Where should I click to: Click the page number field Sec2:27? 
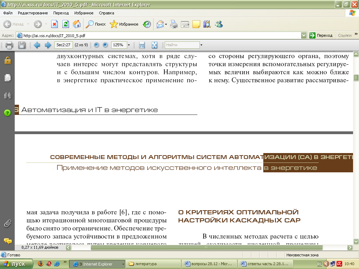point(63,45)
